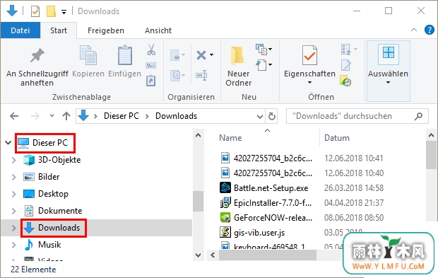Image resolution: width=438 pixels, height=278 pixels.
Task: Click the delete X icon in the ribbon
Action: [x=201, y=55]
